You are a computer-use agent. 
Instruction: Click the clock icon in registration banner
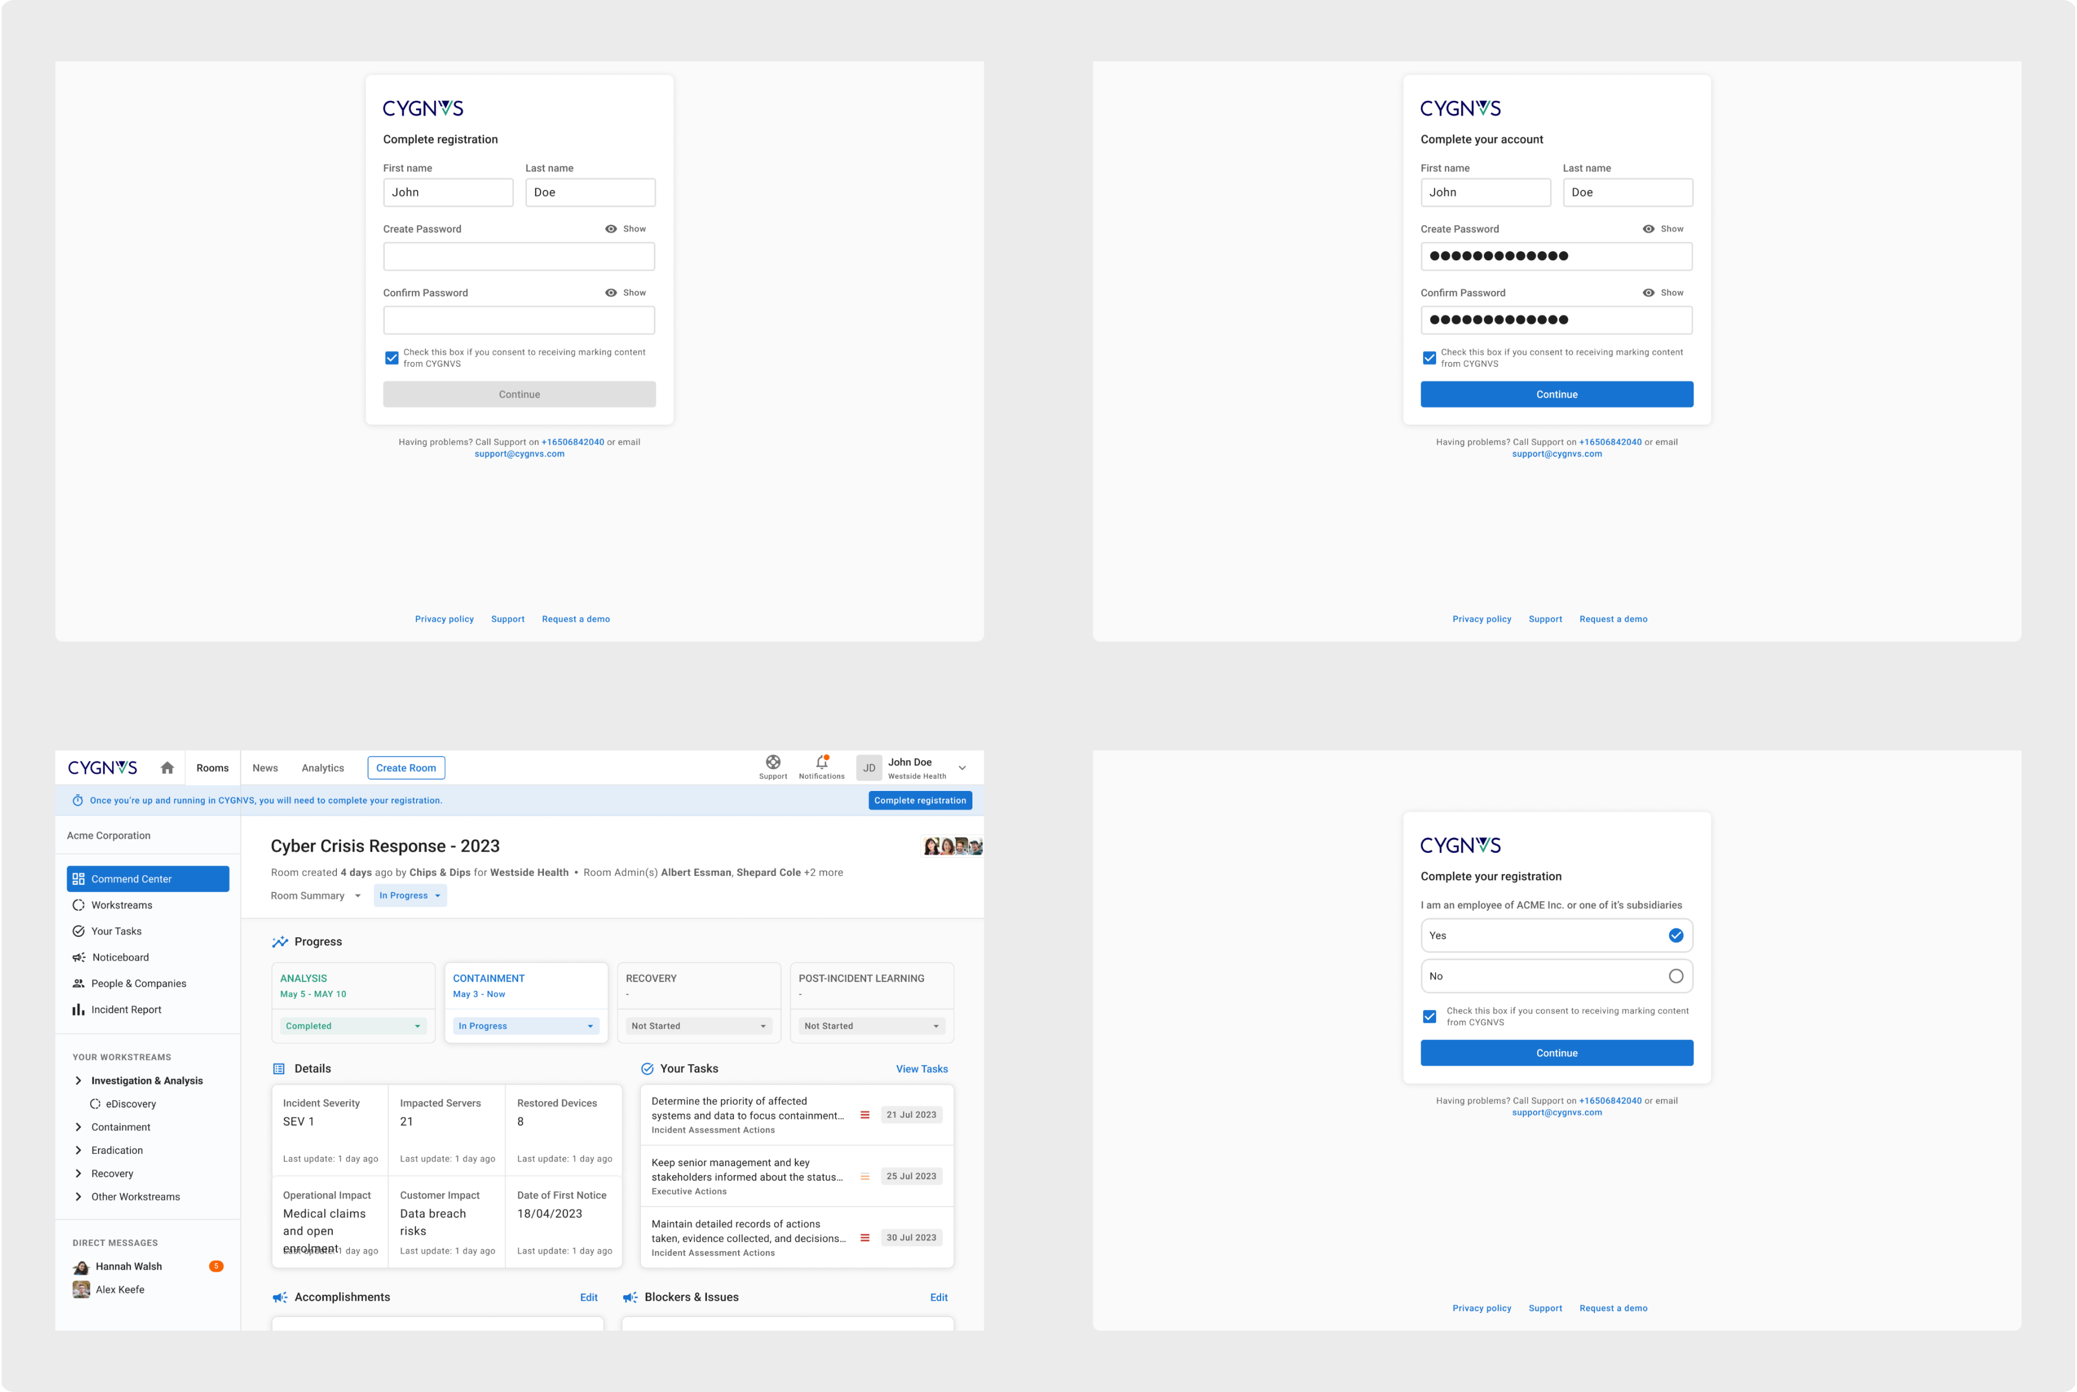77,801
